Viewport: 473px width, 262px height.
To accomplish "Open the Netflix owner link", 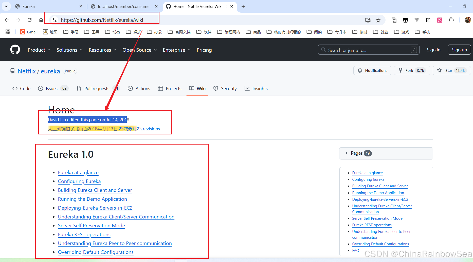I will click(27, 71).
